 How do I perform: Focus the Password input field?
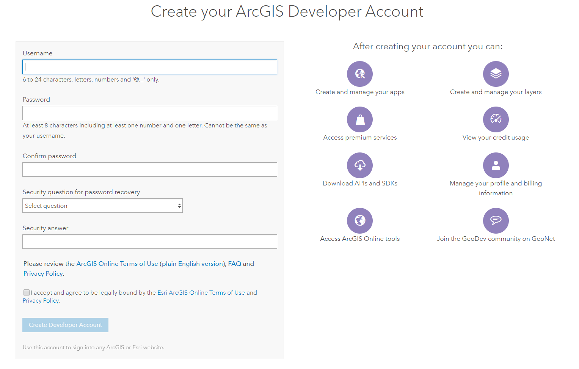(x=150, y=113)
